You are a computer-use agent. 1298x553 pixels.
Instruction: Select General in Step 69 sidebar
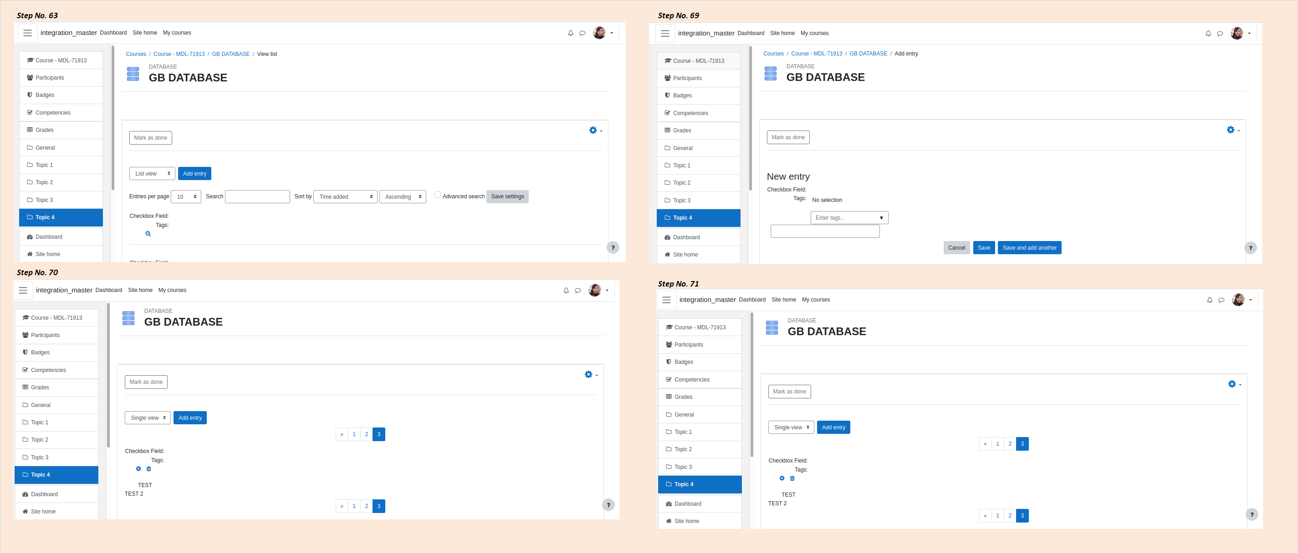(698, 148)
